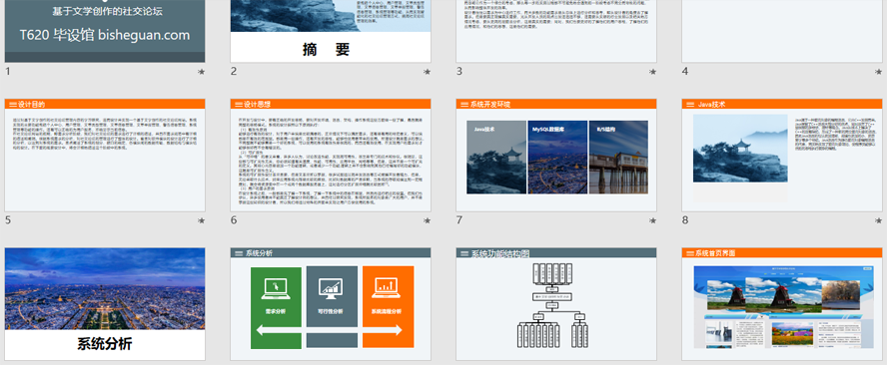The width and height of the screenshot is (887, 365).
Task: Click the star icon under slide 7
Action: 653,221
